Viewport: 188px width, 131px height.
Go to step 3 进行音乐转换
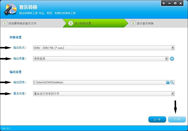click(x=156, y=23)
